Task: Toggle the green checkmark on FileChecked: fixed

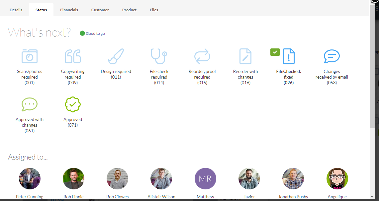Action: coord(275,52)
